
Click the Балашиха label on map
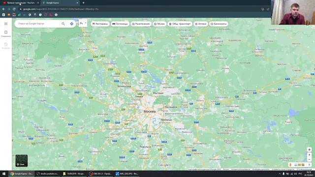click(171, 107)
